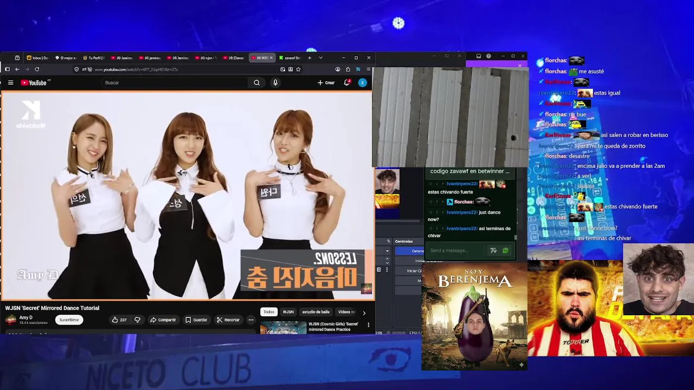The image size is (694, 390).
Task: Expand the list all tabs chevron
Action: click(x=320, y=57)
